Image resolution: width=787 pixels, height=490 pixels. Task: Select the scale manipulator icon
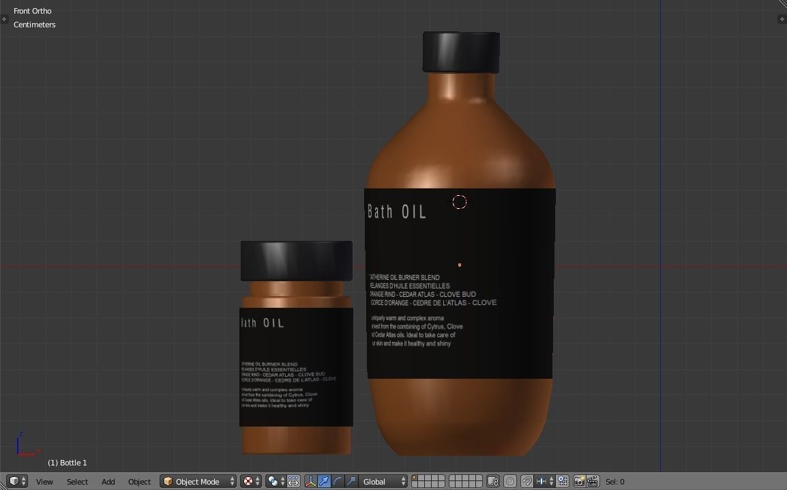pos(351,481)
